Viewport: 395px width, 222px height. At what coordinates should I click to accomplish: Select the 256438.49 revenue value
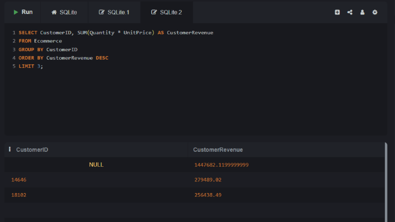[x=208, y=195]
